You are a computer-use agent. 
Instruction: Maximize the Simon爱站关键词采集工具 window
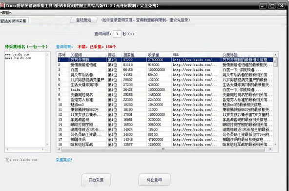click(x=272, y=6)
